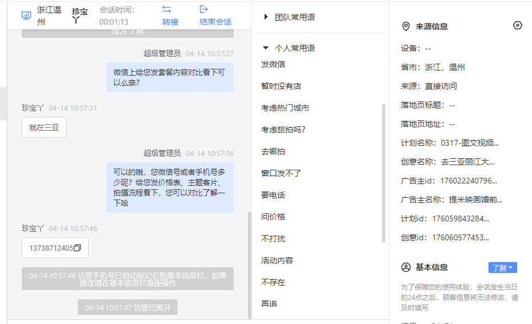Screen dimensions: 532x324
Task: Expand the 团队常用语 section
Action: 266,17
